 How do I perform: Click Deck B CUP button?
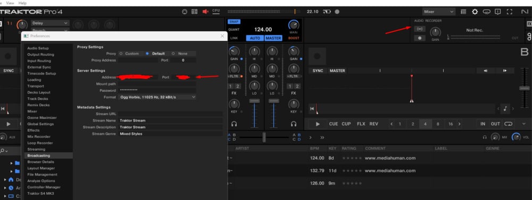point(346,124)
